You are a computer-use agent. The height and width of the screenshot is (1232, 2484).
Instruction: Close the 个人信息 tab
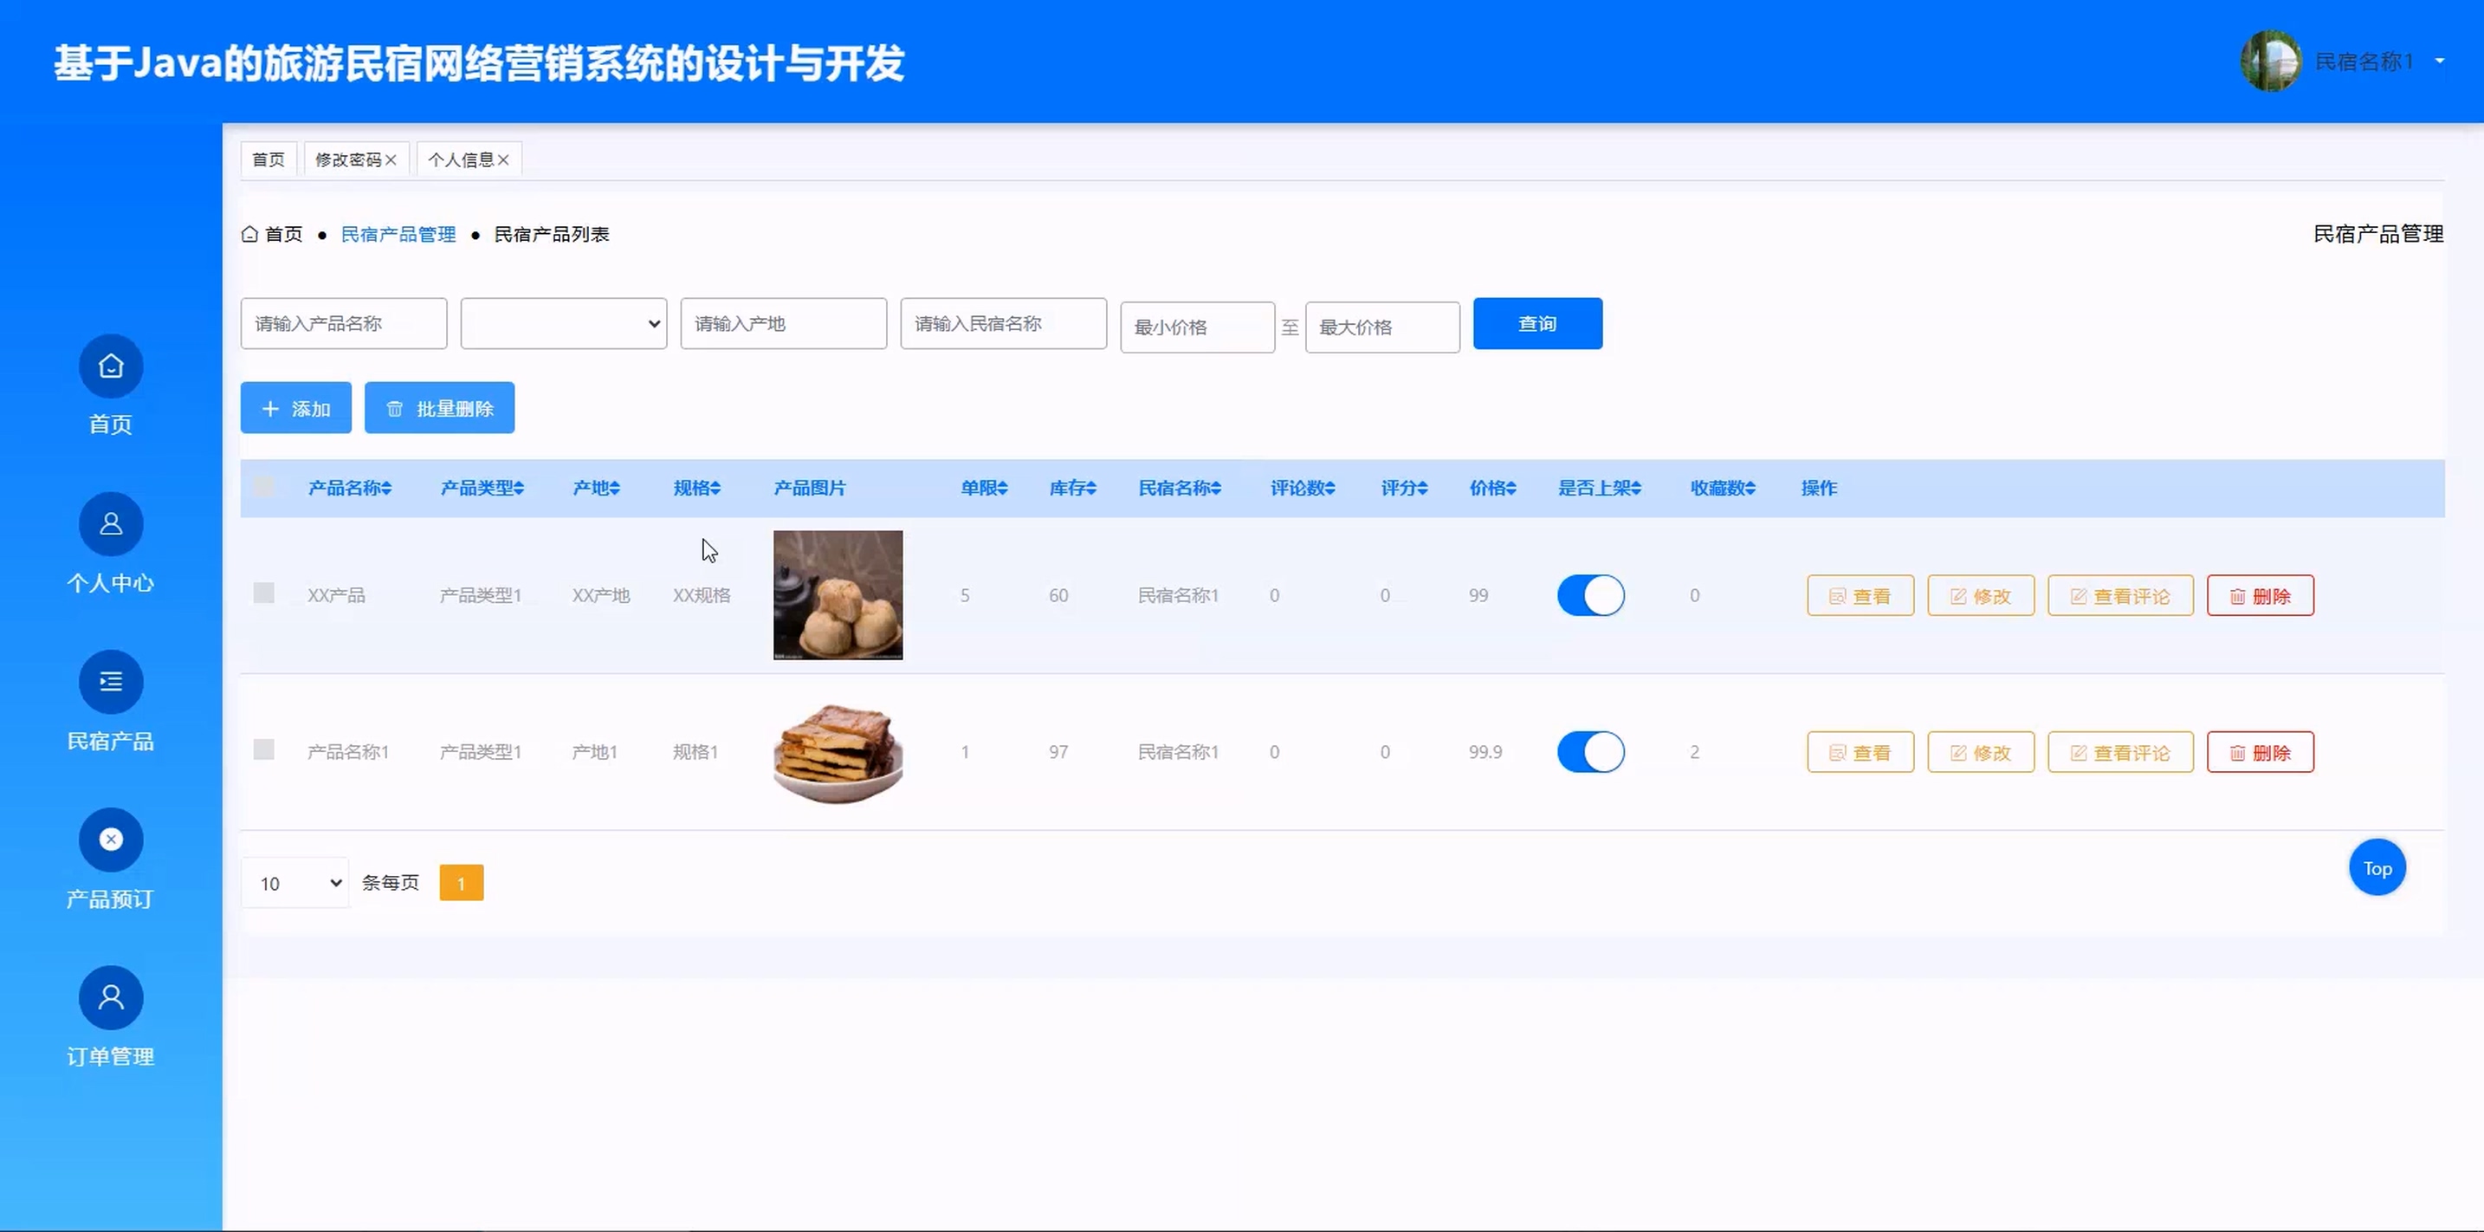tap(503, 160)
